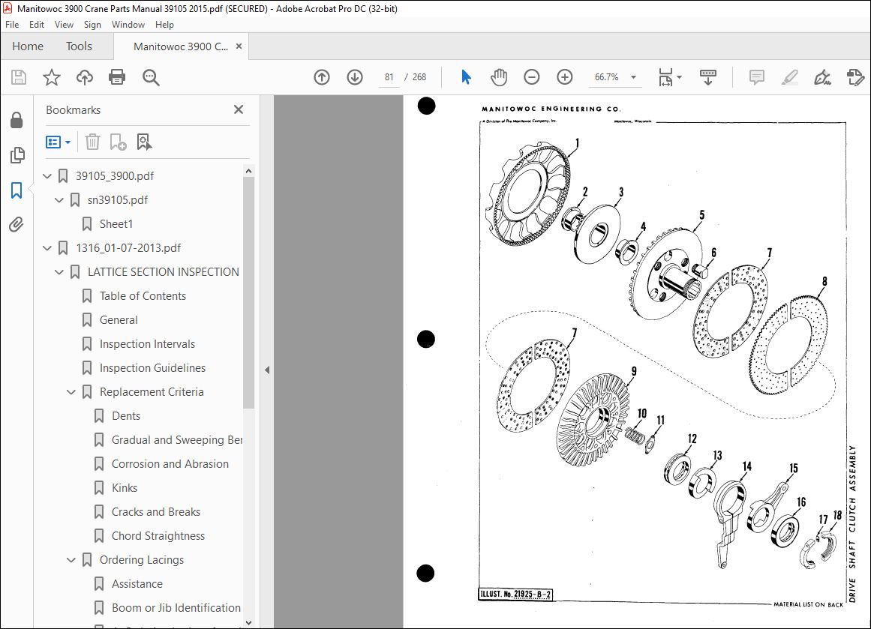Select the Highlight text pen tool

pyautogui.click(x=789, y=77)
